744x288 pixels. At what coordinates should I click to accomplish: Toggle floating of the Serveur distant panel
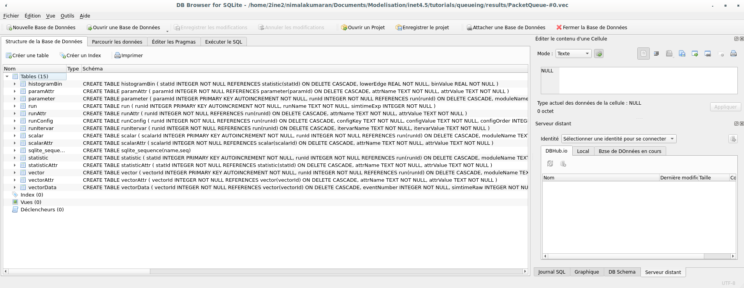tap(736, 124)
